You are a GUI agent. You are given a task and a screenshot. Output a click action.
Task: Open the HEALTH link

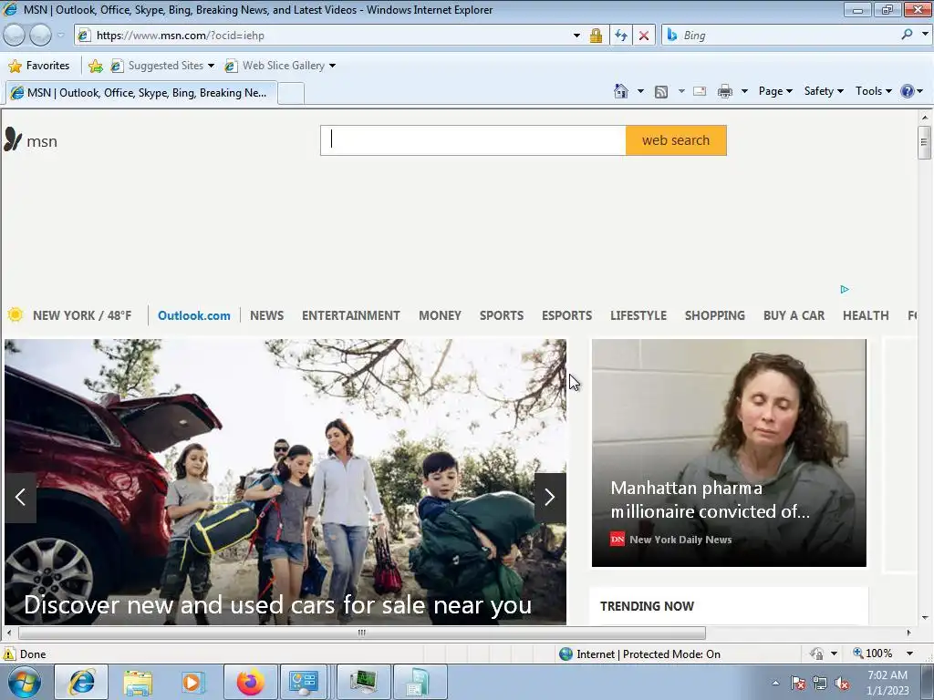(866, 315)
